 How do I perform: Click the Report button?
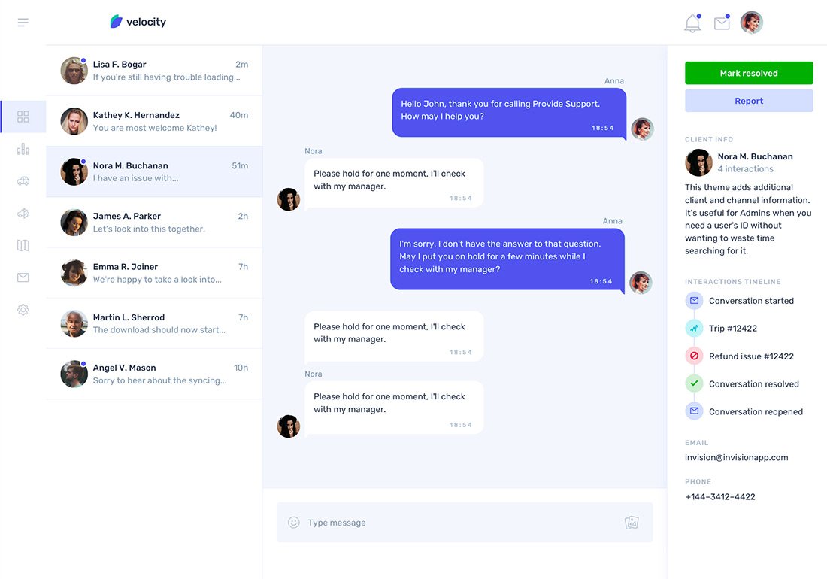749,101
